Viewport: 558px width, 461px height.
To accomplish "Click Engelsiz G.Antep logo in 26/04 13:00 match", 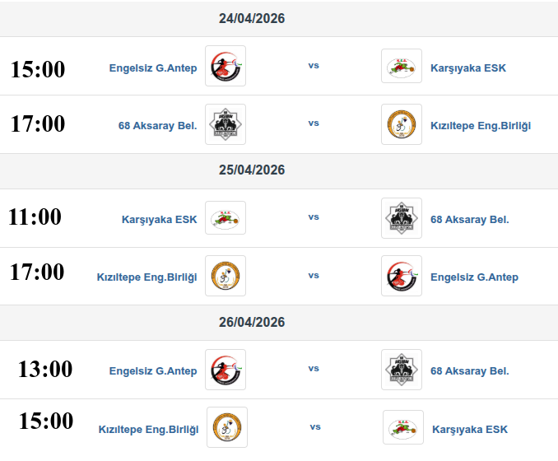I will (x=225, y=370).
